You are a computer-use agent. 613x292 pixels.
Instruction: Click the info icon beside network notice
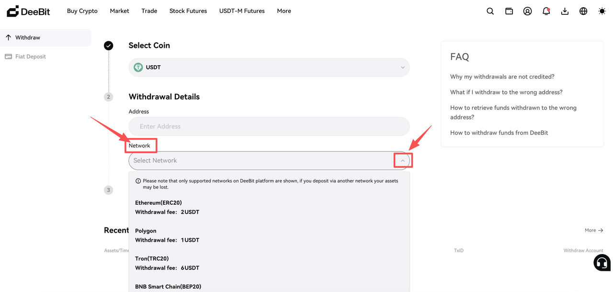click(x=138, y=181)
